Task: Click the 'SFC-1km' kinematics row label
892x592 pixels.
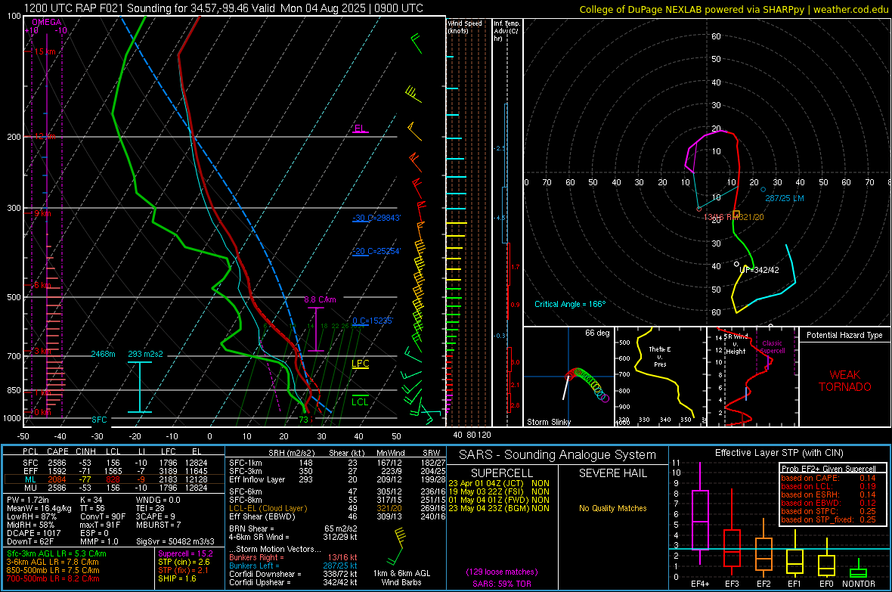Action: (x=246, y=463)
